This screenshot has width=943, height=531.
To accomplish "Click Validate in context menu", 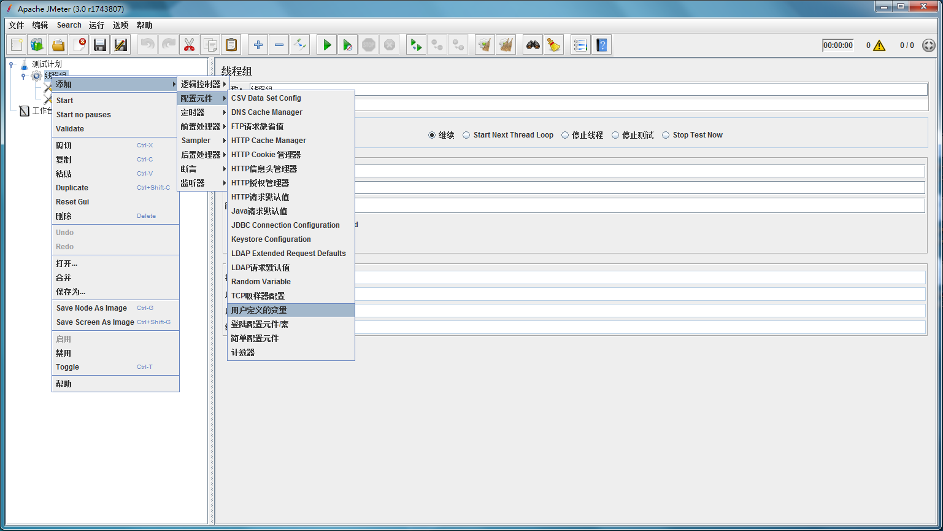I will (115, 129).
